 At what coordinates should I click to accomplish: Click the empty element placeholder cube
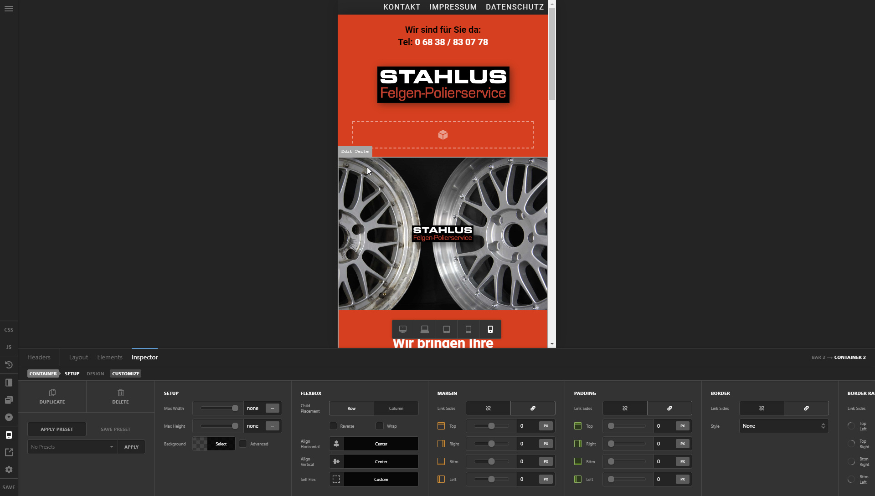tap(443, 135)
